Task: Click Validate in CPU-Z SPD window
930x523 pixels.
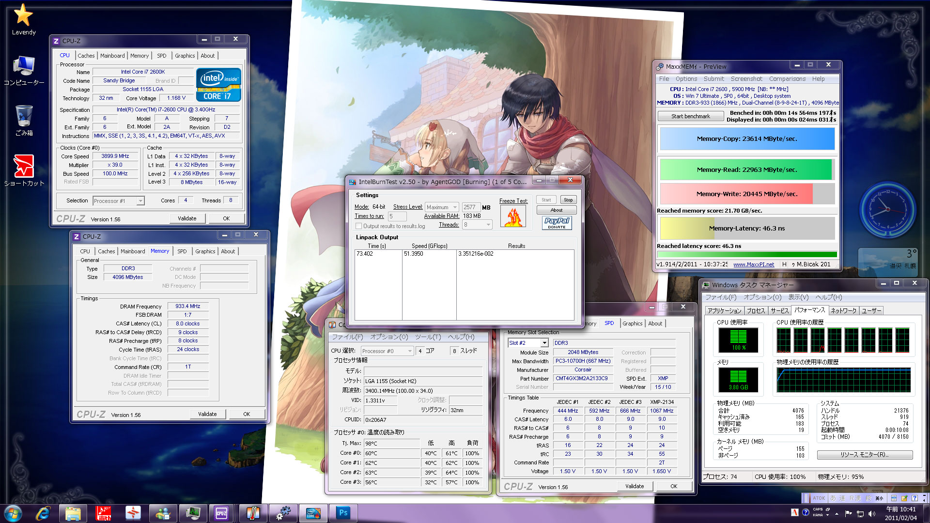Action: (635, 486)
